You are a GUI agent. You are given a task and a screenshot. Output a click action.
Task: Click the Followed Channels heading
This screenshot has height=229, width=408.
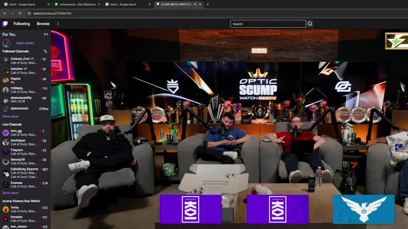pos(15,51)
